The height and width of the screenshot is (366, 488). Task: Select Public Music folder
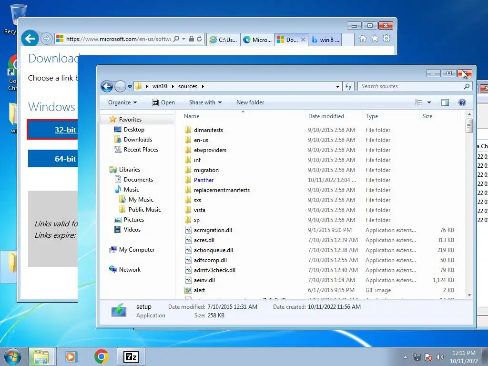click(x=144, y=210)
